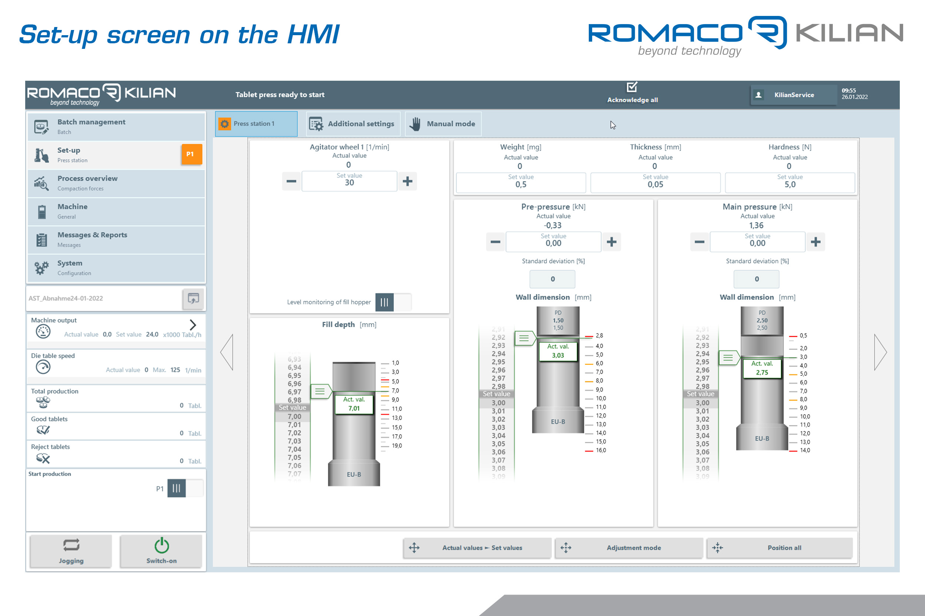
Task: Click Fill depth slider handle
Action: click(321, 391)
